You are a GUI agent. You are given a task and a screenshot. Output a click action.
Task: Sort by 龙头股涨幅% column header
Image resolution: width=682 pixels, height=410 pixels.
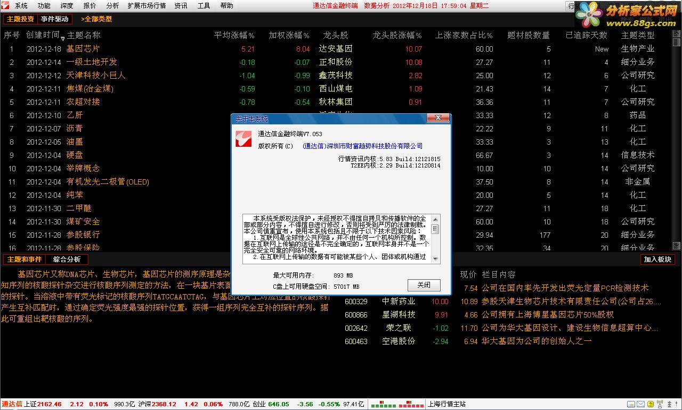(397, 36)
